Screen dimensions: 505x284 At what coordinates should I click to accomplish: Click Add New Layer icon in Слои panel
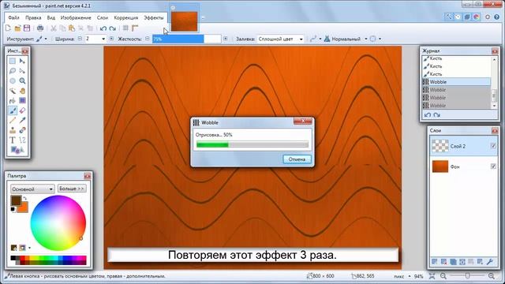point(435,262)
